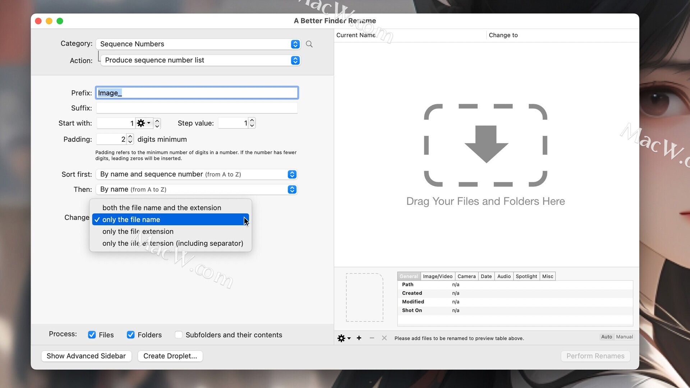
Task: Open the gear actions menu below the preview
Action: (344, 338)
